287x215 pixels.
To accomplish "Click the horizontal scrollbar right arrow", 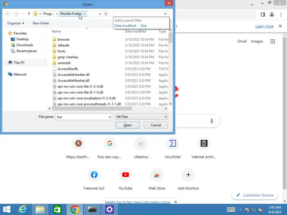I will point(166,108).
